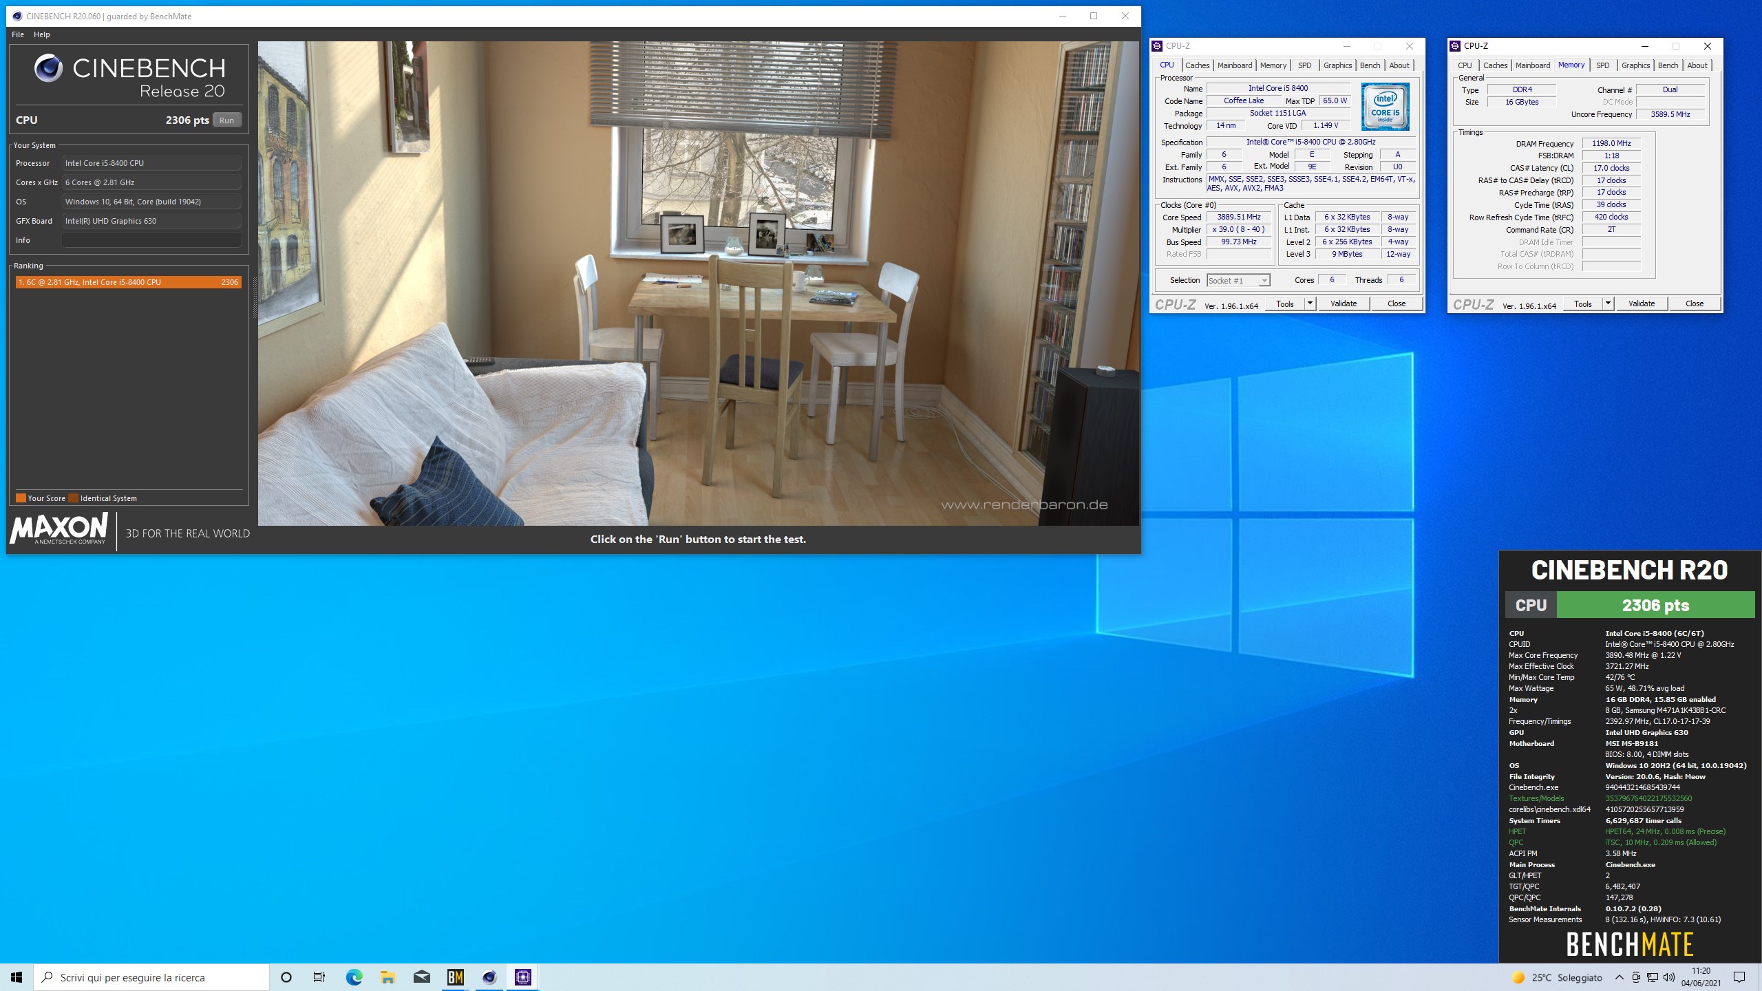
Task: Open Memory tab in left CPU-Z window
Action: coord(1273,65)
